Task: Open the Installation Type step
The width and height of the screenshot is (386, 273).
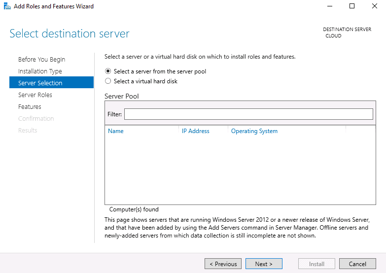Action: coord(40,71)
